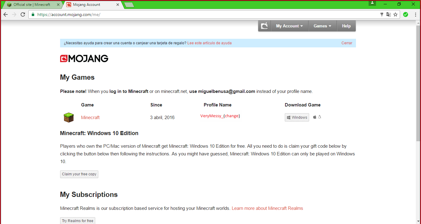421x224 pixels.
Task: Select the Mojang Account tab
Action: coord(92,5)
